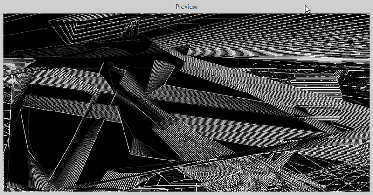Viewport: 373px width, 195px height.
Task: Click the empty title bar left of Preview
Action: pos(84,7)
